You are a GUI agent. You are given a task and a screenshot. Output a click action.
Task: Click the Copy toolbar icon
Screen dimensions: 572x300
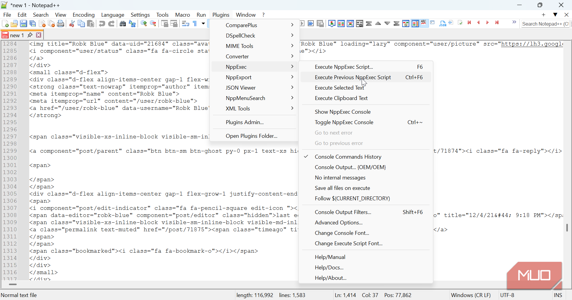81,24
